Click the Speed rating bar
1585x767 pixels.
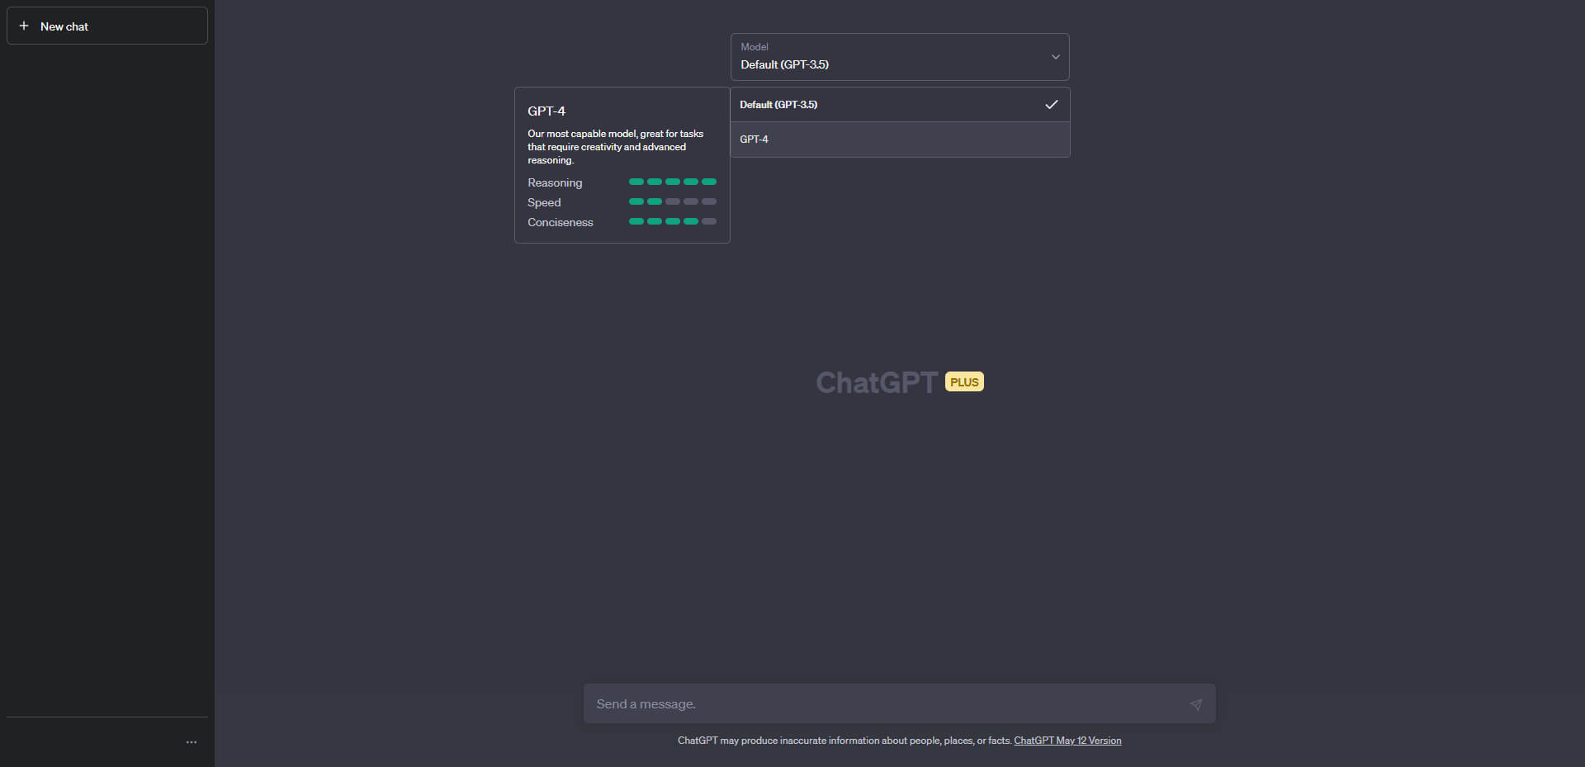tap(672, 201)
